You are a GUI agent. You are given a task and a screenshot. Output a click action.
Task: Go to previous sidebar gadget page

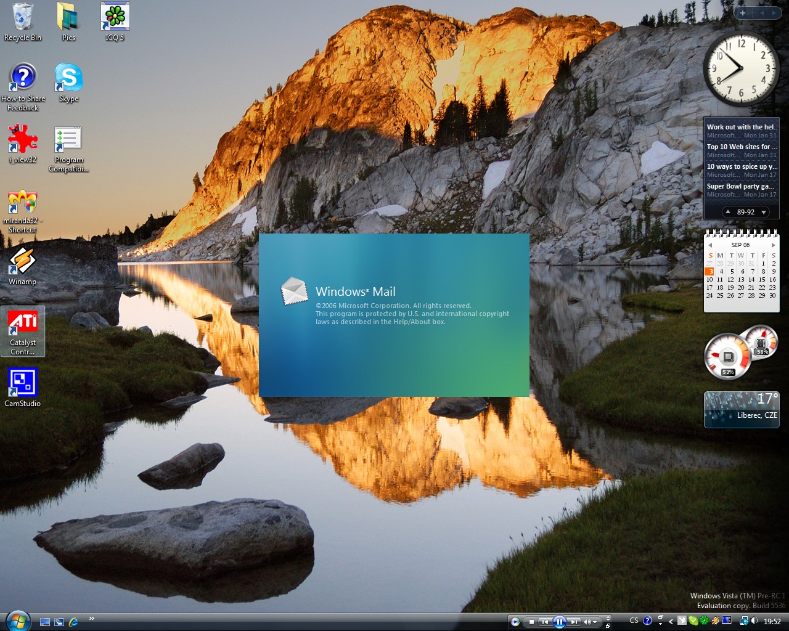(x=761, y=12)
